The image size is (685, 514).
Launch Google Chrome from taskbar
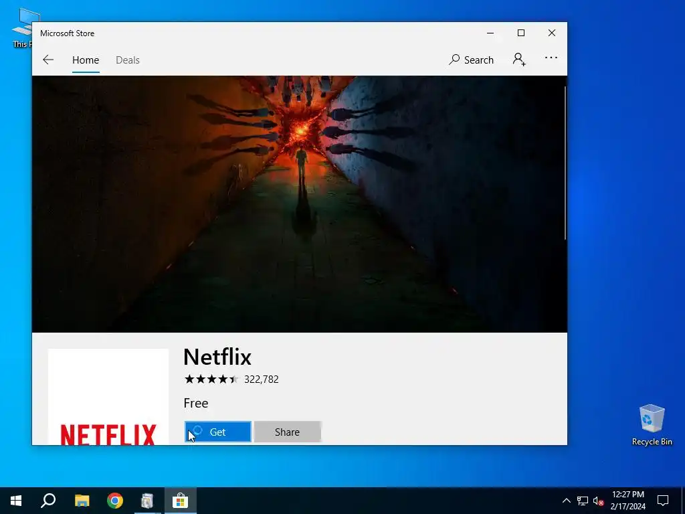pyautogui.click(x=115, y=501)
